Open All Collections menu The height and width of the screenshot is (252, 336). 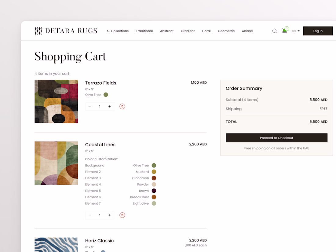(117, 31)
